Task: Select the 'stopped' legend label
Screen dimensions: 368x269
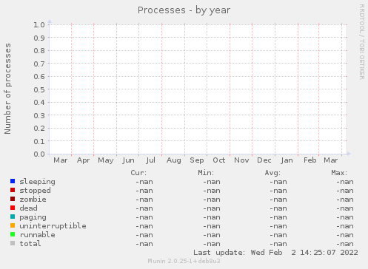Action: (35, 191)
